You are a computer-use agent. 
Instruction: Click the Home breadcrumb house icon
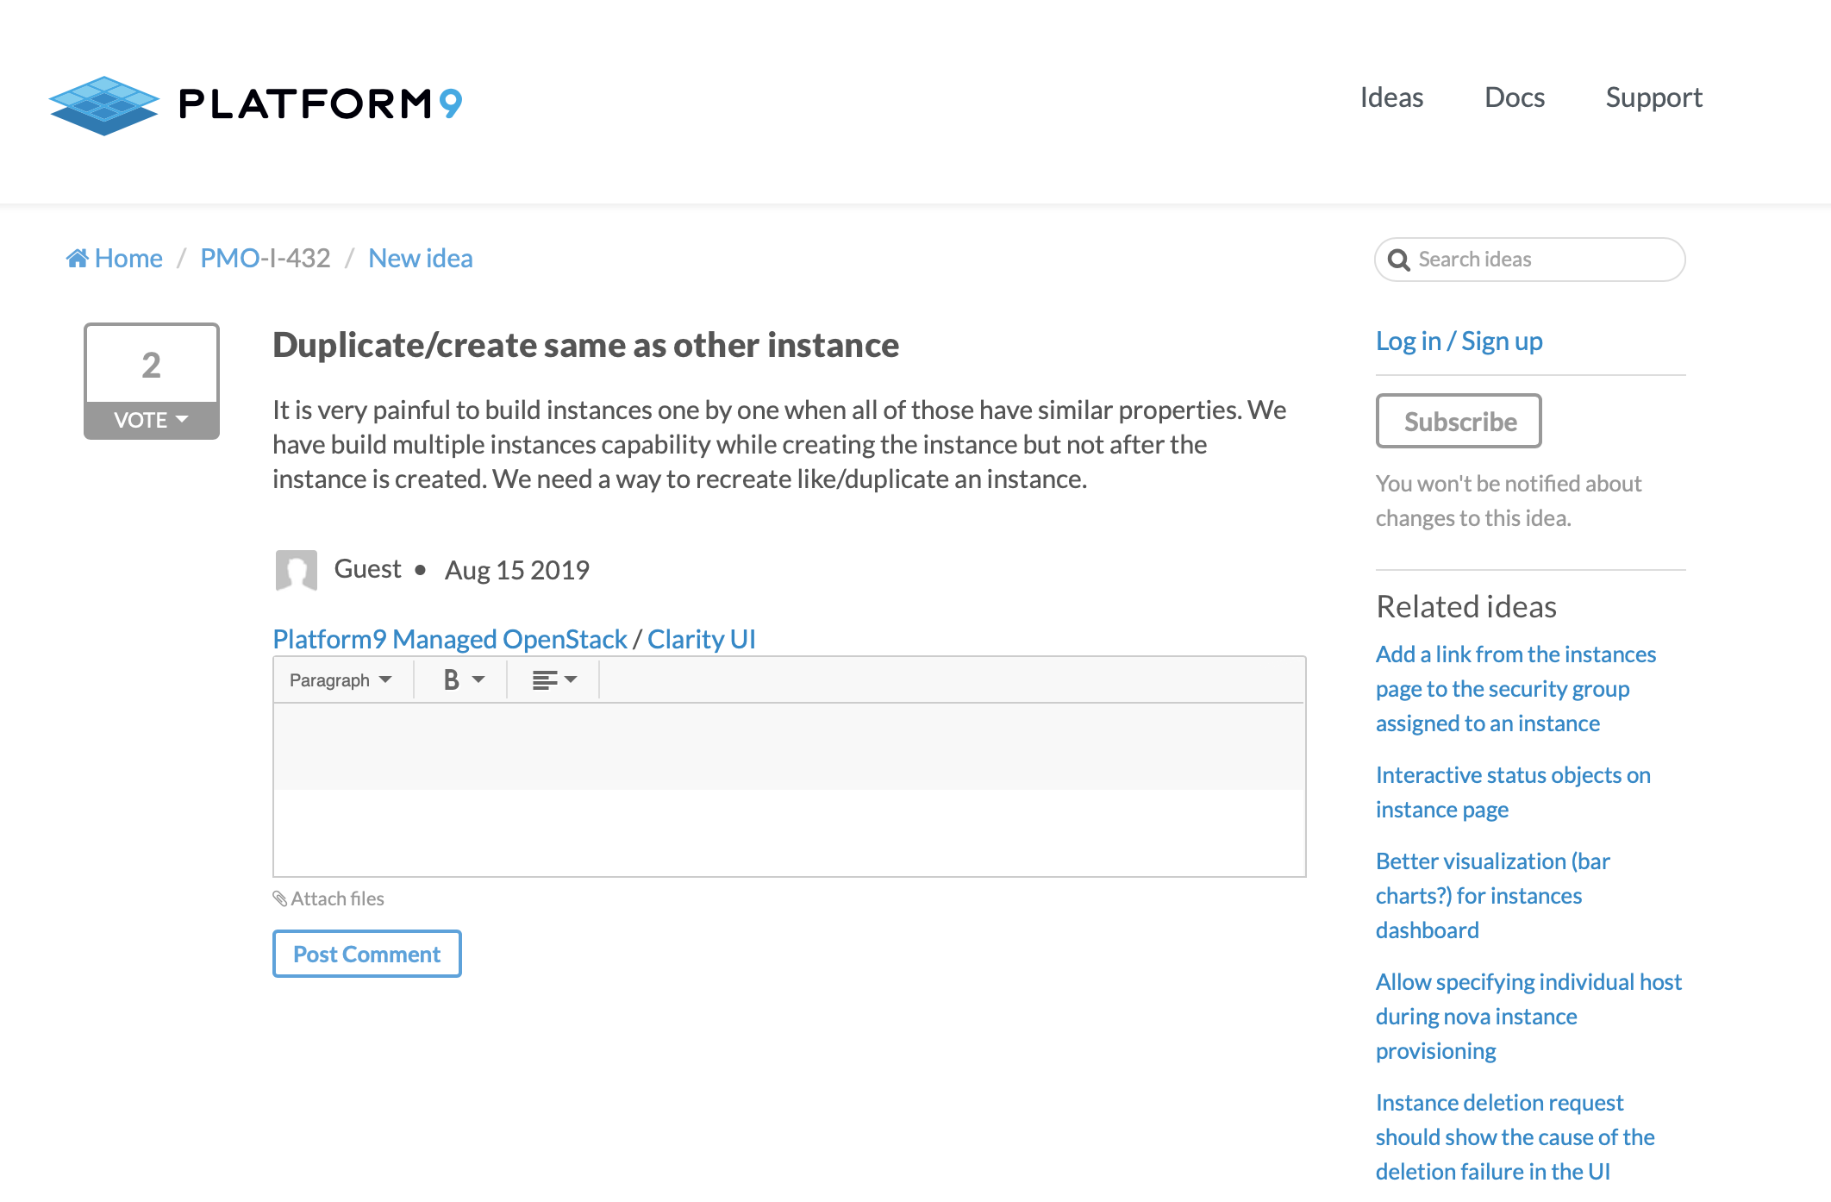click(x=78, y=259)
